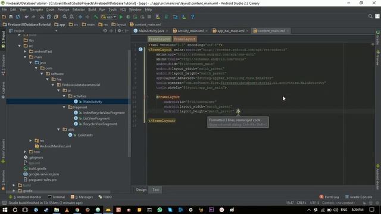
Task: Open the VCS menu
Action: (123, 10)
